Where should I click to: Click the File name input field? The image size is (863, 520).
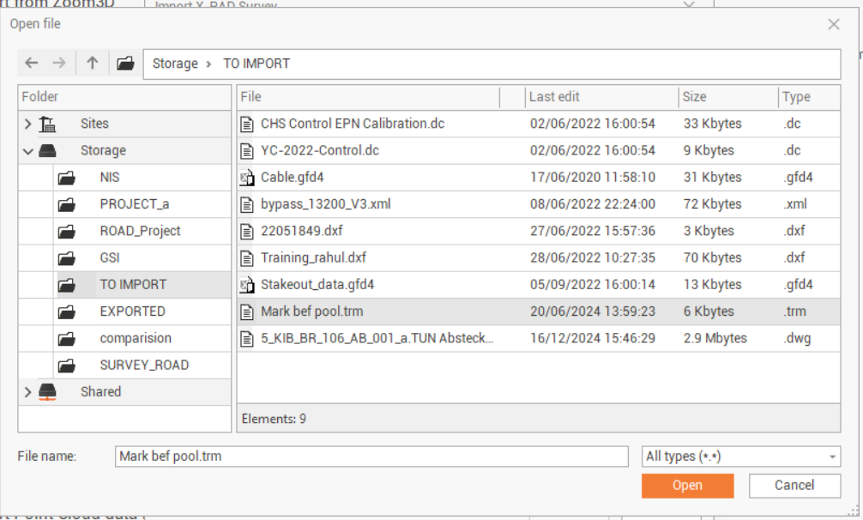[x=371, y=457]
